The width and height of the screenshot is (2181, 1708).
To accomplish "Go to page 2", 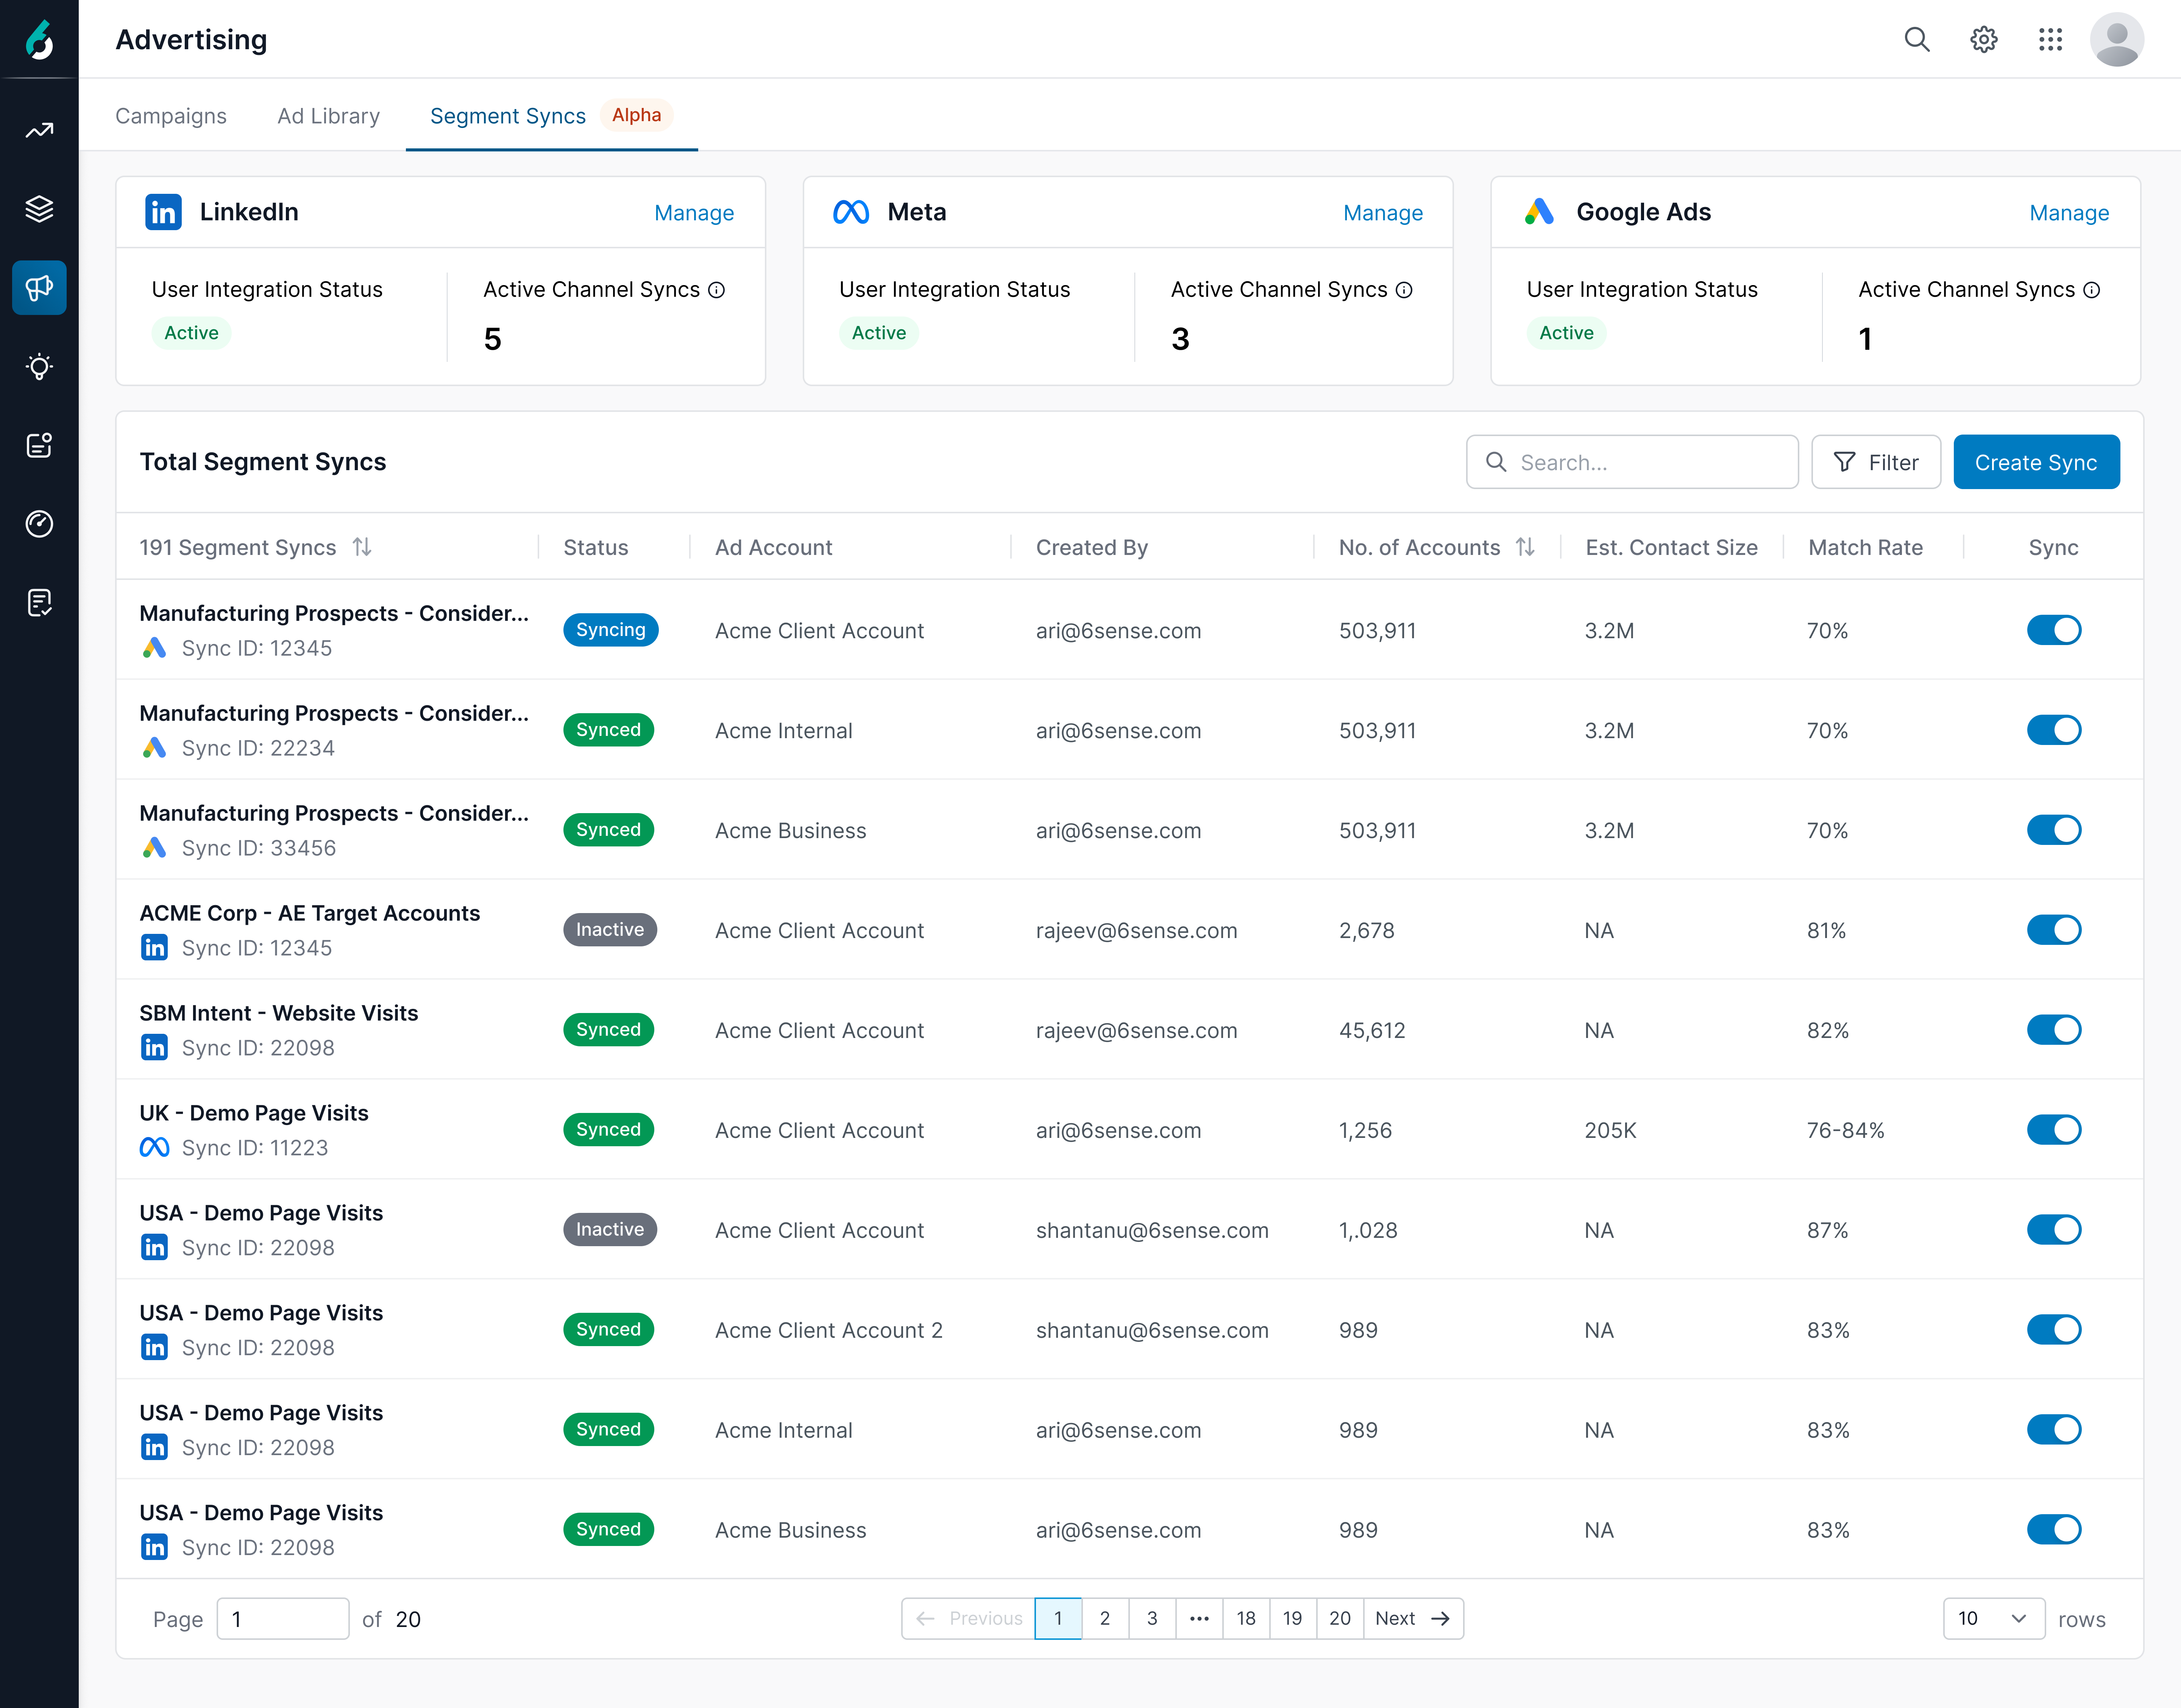I will pos(1105,1619).
